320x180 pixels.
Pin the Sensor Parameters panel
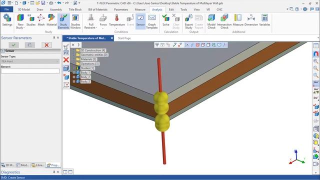(x=54, y=38)
